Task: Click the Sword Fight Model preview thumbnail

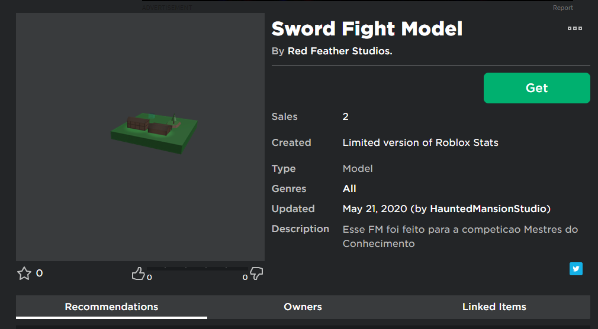Action: point(140,137)
